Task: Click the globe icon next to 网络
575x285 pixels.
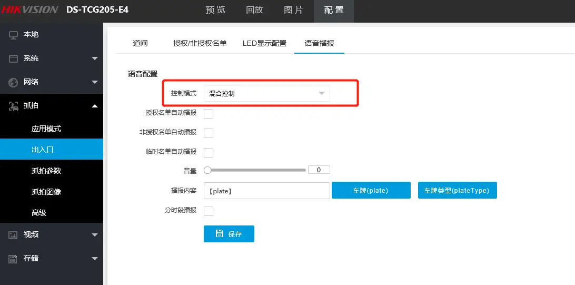Action: (x=14, y=82)
